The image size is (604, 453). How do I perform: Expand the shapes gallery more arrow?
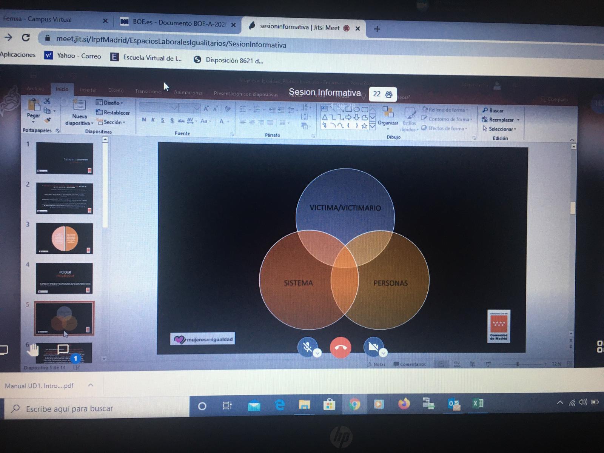point(373,126)
